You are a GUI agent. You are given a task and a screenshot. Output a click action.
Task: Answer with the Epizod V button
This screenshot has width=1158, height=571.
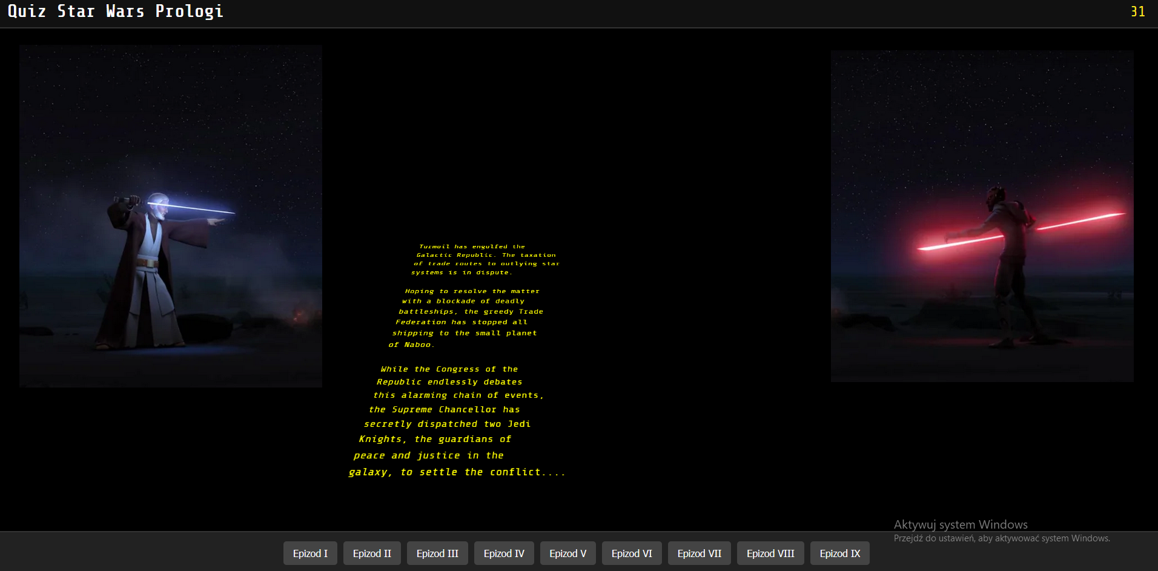(x=567, y=553)
